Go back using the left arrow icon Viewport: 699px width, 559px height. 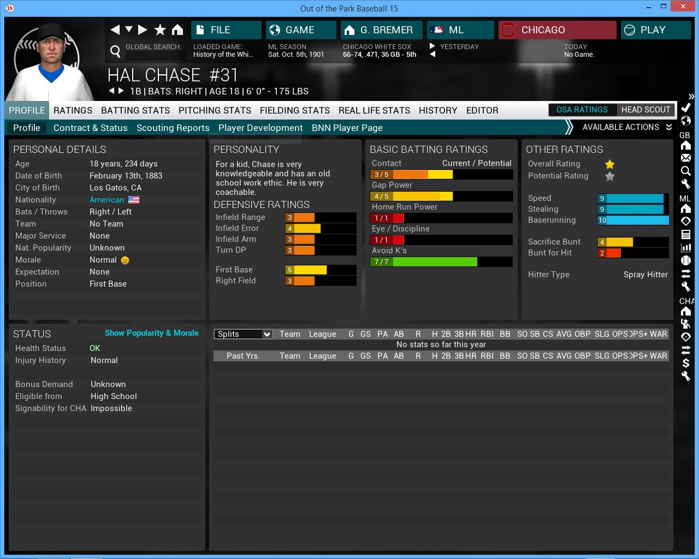[115, 30]
